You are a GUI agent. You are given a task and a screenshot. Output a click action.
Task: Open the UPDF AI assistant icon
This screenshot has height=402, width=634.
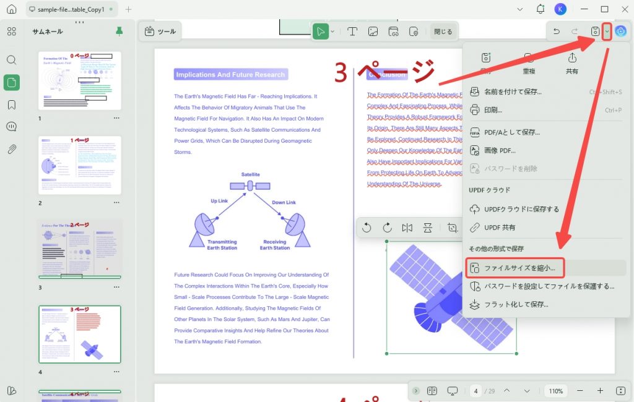point(620,31)
